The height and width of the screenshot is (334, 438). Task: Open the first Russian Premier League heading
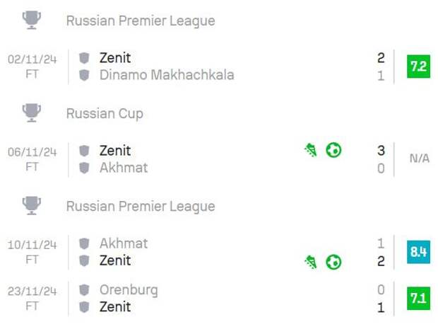[141, 21]
